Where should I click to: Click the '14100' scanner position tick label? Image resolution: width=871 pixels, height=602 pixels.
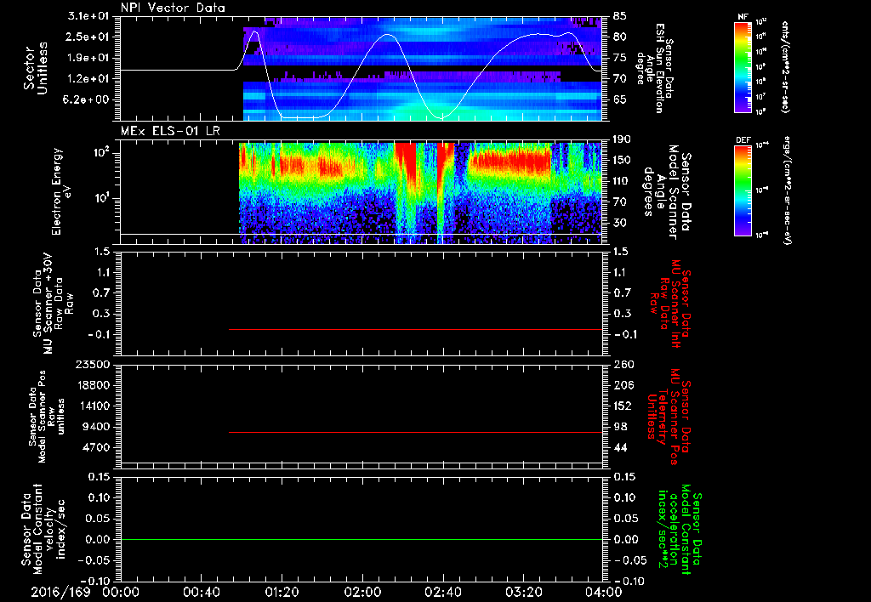[93, 406]
